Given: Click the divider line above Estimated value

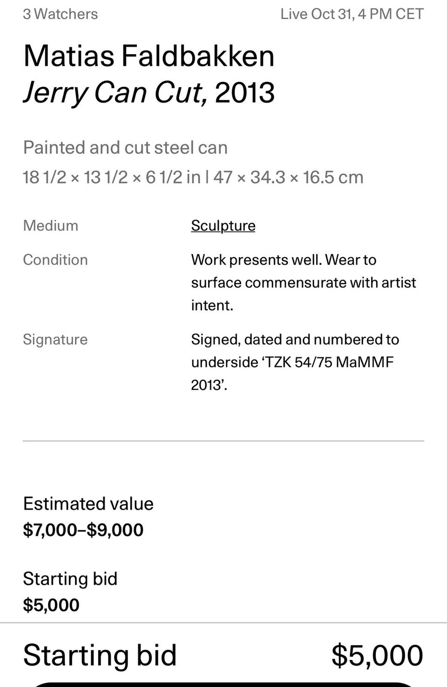Looking at the screenshot, I should (x=223, y=440).
